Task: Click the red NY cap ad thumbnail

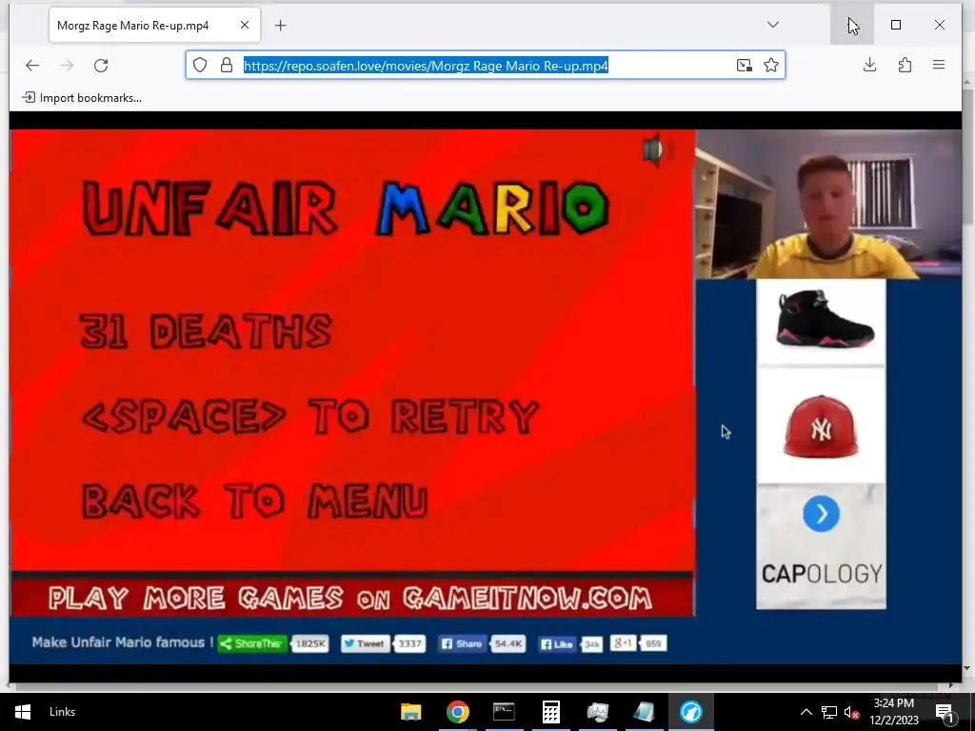Action: (821, 425)
